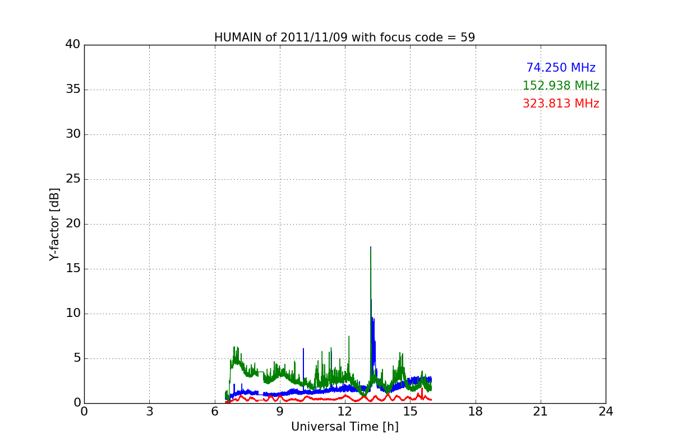Click y-axis tick label "20"

(73, 224)
